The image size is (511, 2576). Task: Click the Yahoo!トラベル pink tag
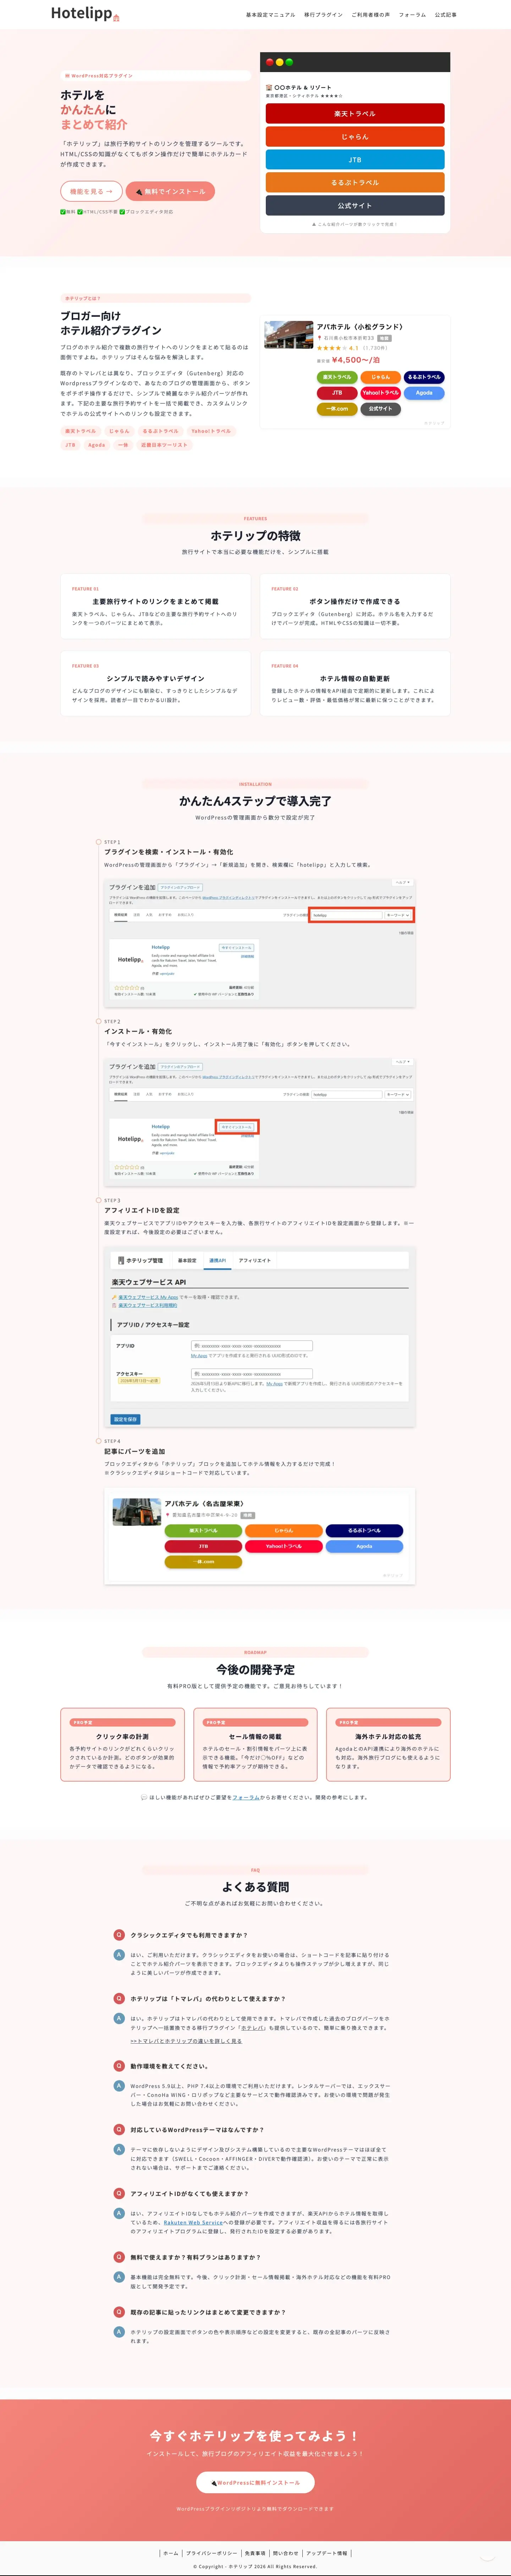(211, 431)
